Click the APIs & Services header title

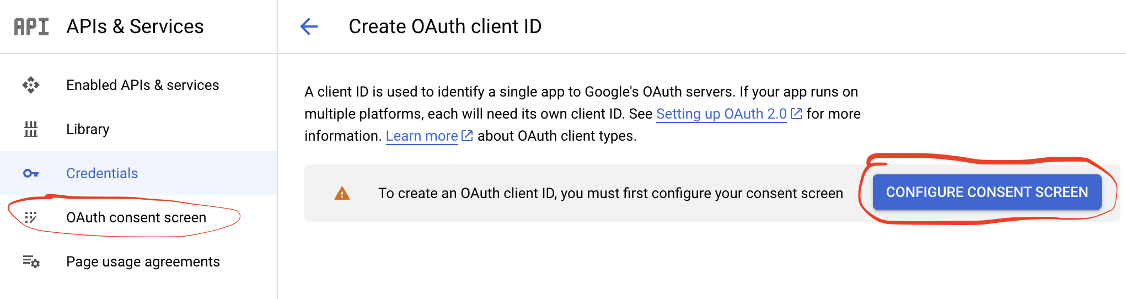tap(135, 26)
